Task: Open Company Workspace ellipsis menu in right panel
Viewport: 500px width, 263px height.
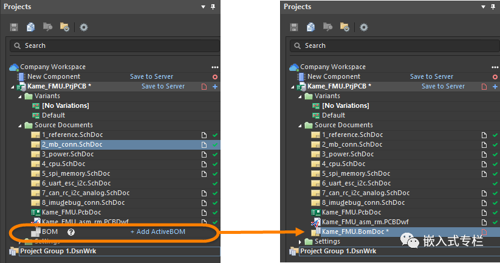Action: tap(495, 67)
